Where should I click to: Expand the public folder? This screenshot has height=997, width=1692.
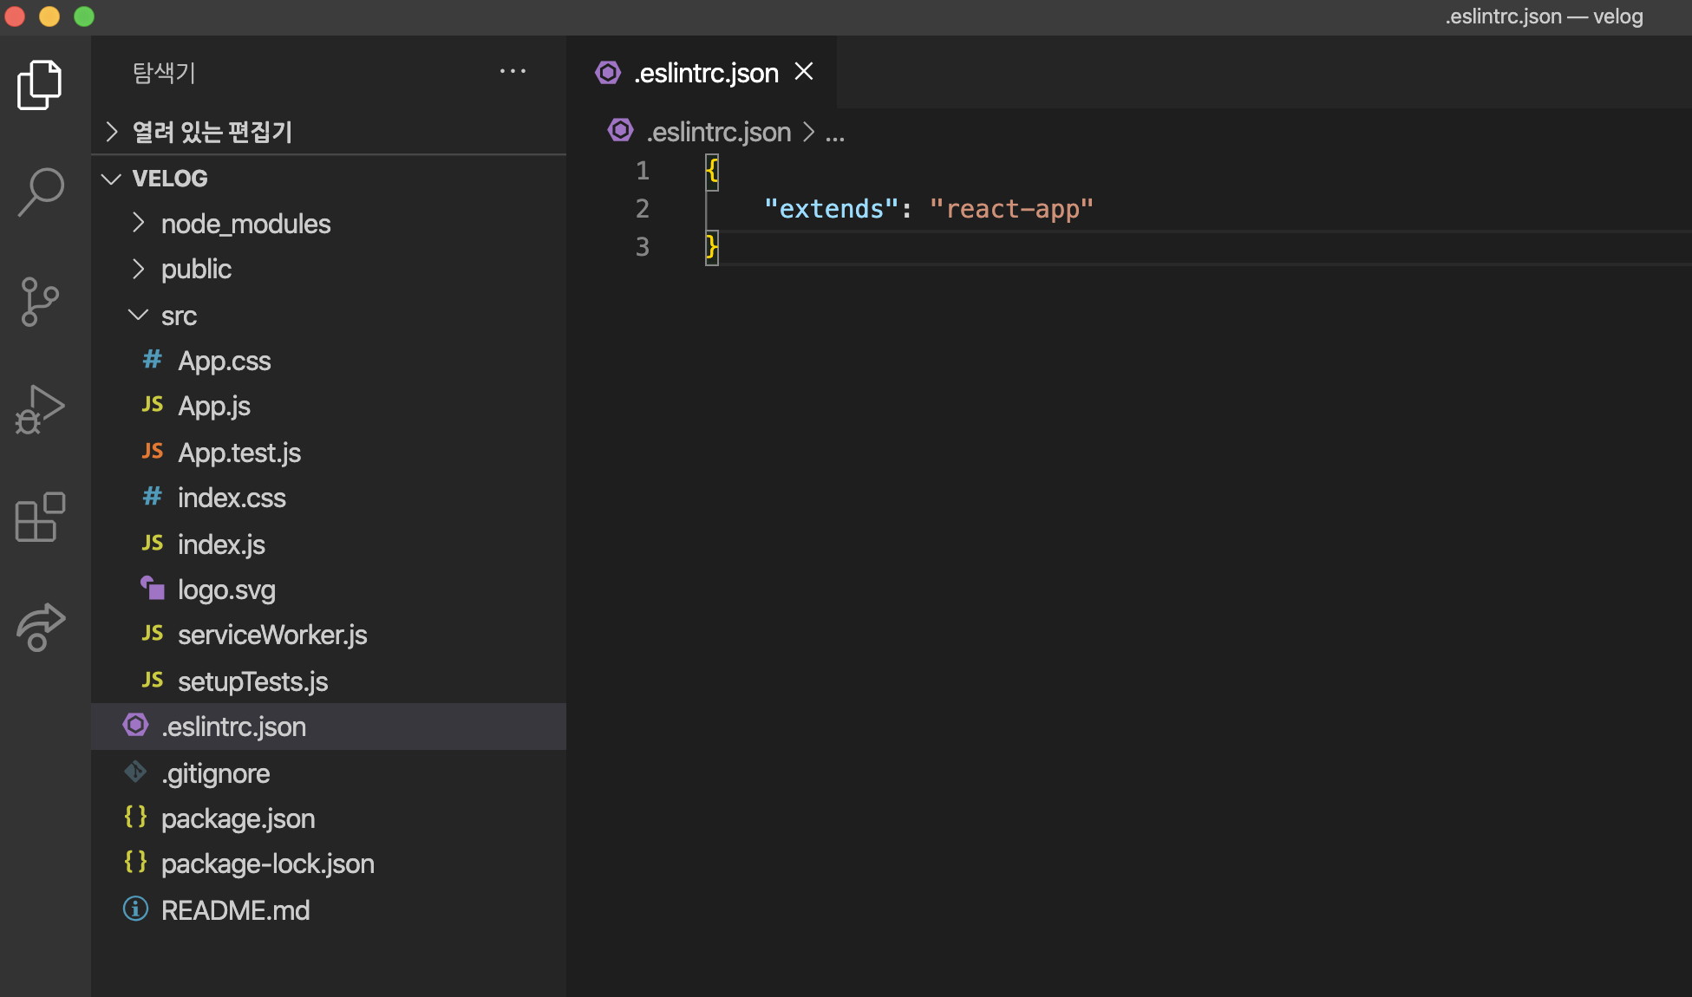pyautogui.click(x=329, y=269)
